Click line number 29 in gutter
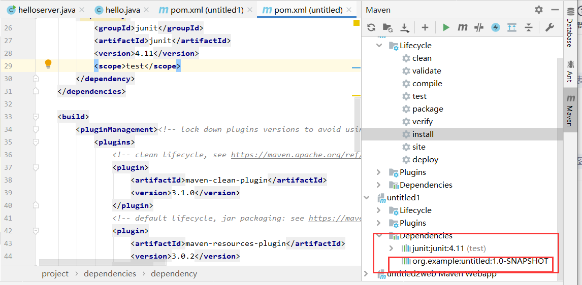Image resolution: width=582 pixels, height=285 pixels. 8,66
